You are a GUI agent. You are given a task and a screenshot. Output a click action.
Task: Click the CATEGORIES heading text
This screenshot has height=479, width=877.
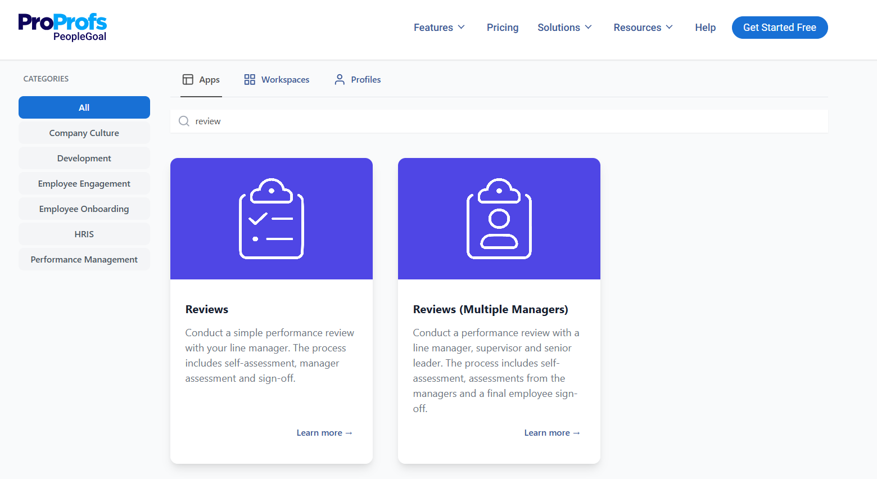[46, 79]
